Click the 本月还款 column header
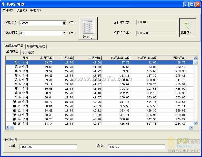Screen dimensions: 202x157 click(41, 58)
